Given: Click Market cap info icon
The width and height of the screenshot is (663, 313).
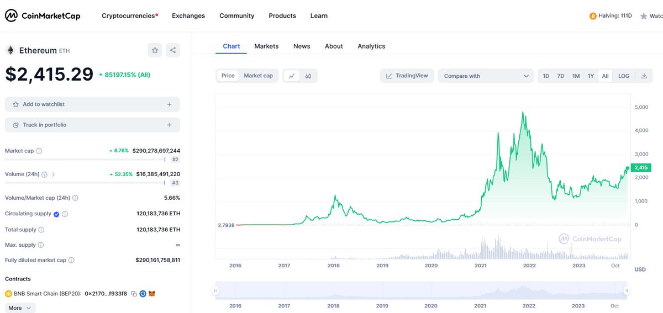Looking at the screenshot, I should [x=39, y=151].
